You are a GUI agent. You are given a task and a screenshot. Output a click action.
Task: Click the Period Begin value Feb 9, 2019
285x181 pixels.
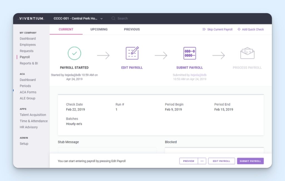coord(173,109)
